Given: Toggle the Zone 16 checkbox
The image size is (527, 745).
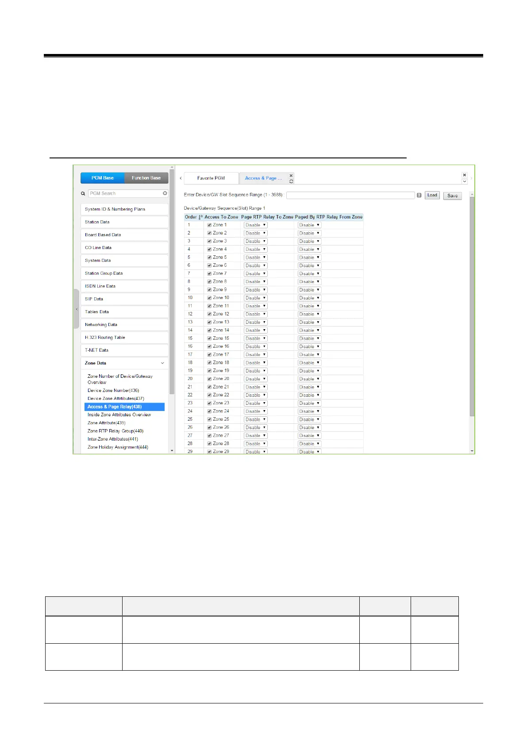Looking at the screenshot, I should pos(209,346).
